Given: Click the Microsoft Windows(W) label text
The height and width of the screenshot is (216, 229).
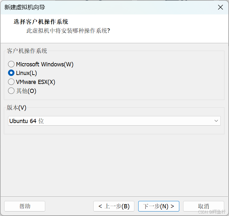Looking at the screenshot, I should tap(45, 64).
